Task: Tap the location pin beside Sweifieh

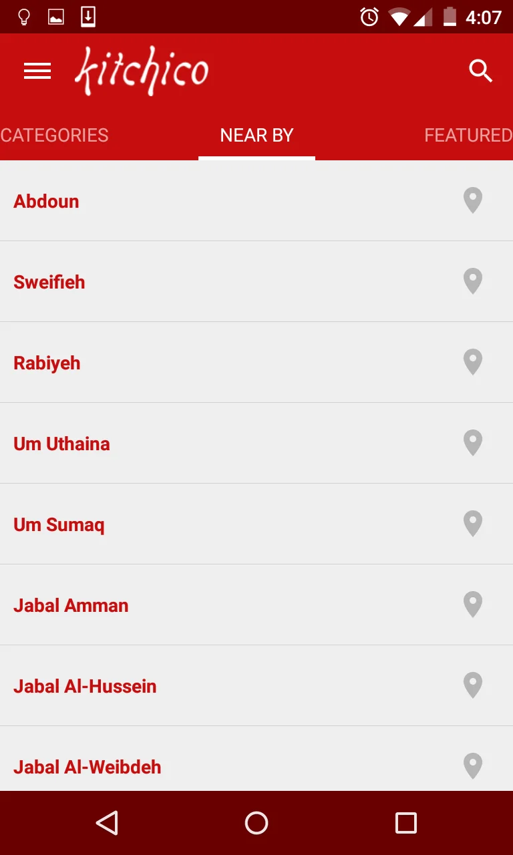Action: [473, 281]
